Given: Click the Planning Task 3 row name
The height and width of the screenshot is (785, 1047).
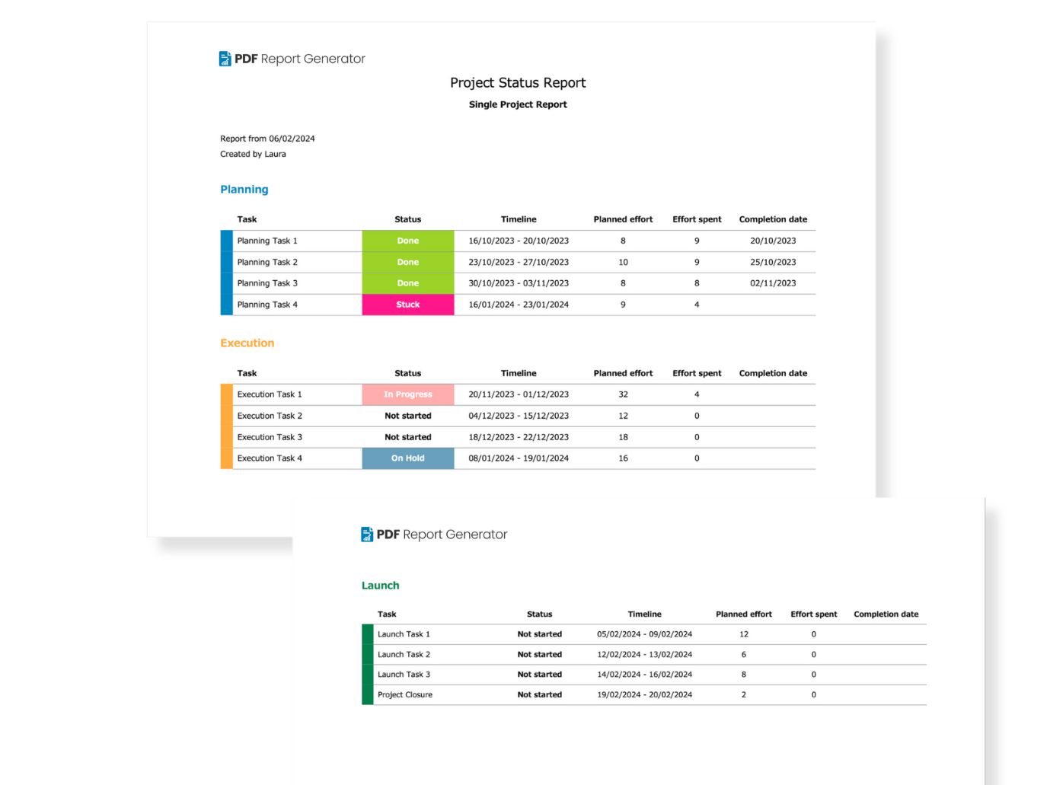Looking at the screenshot, I should tap(267, 283).
